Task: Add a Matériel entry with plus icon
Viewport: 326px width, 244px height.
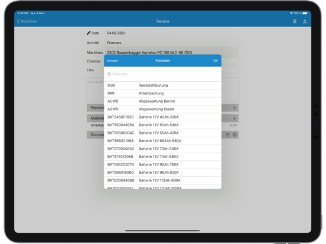Action: (x=234, y=118)
